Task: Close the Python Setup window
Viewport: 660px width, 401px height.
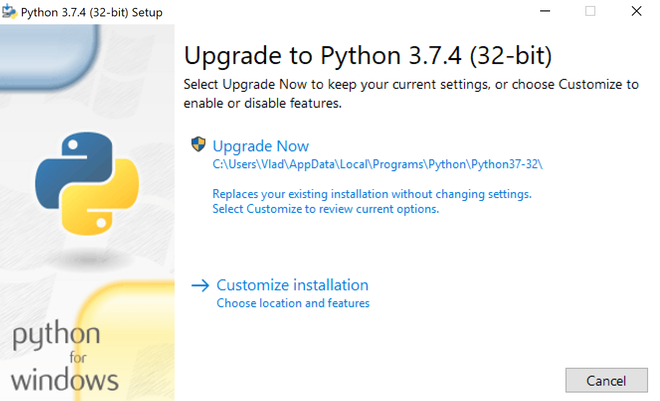Action: [x=636, y=11]
